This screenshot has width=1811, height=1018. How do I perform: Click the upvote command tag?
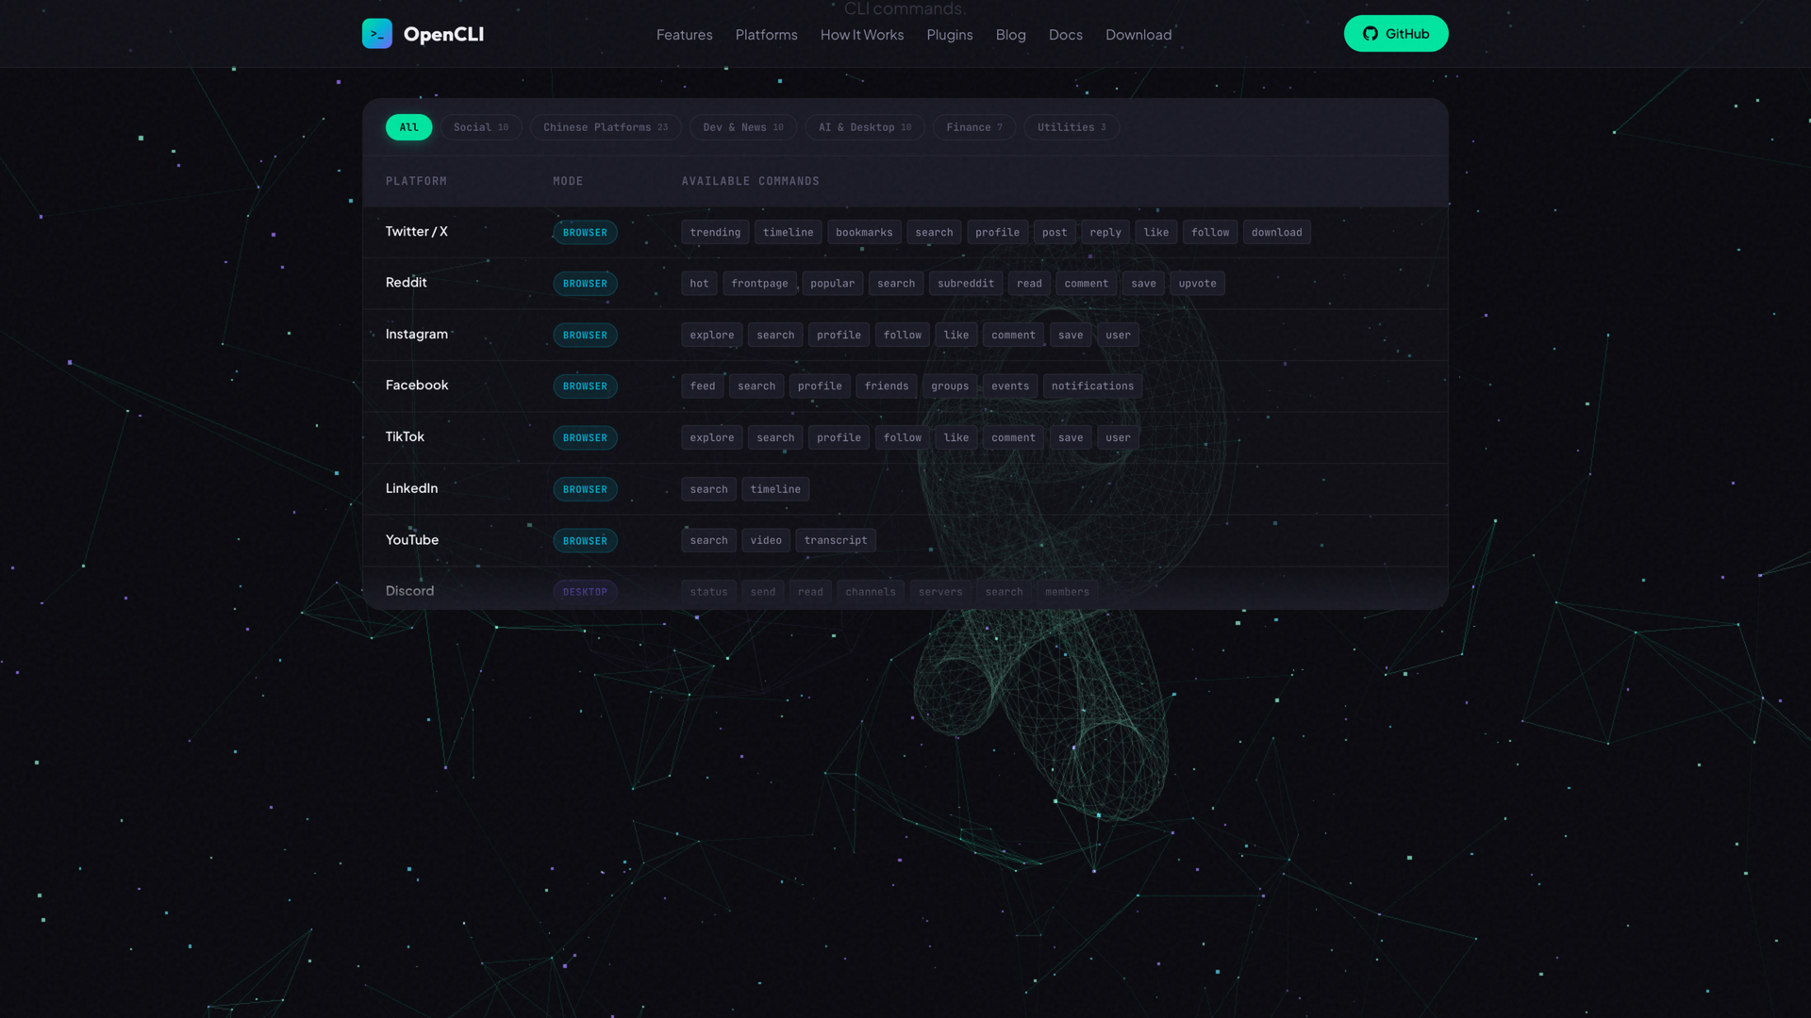[1197, 284]
